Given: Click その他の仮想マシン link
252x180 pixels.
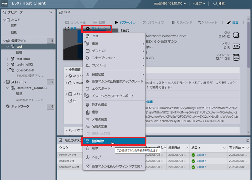Looking at the screenshot, I should click(x=31, y=76).
